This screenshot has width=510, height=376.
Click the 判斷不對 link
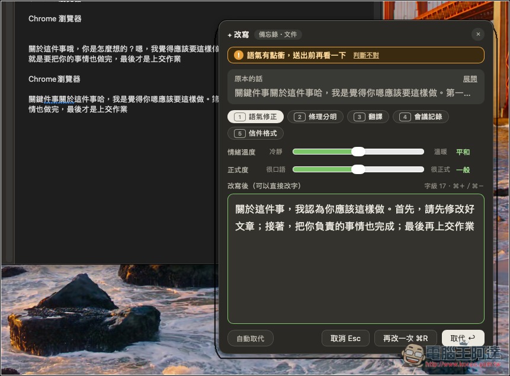[x=366, y=55]
